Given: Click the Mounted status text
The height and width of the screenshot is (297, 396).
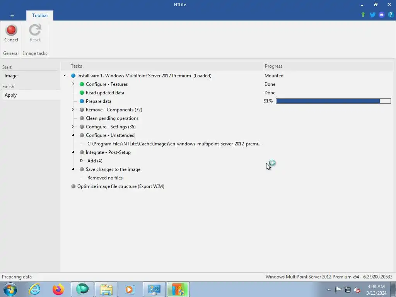Looking at the screenshot, I should 274,76.
